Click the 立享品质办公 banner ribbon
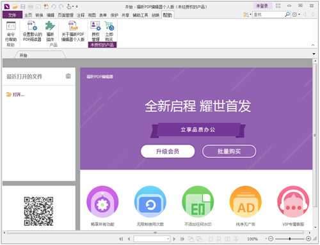 (198, 130)
